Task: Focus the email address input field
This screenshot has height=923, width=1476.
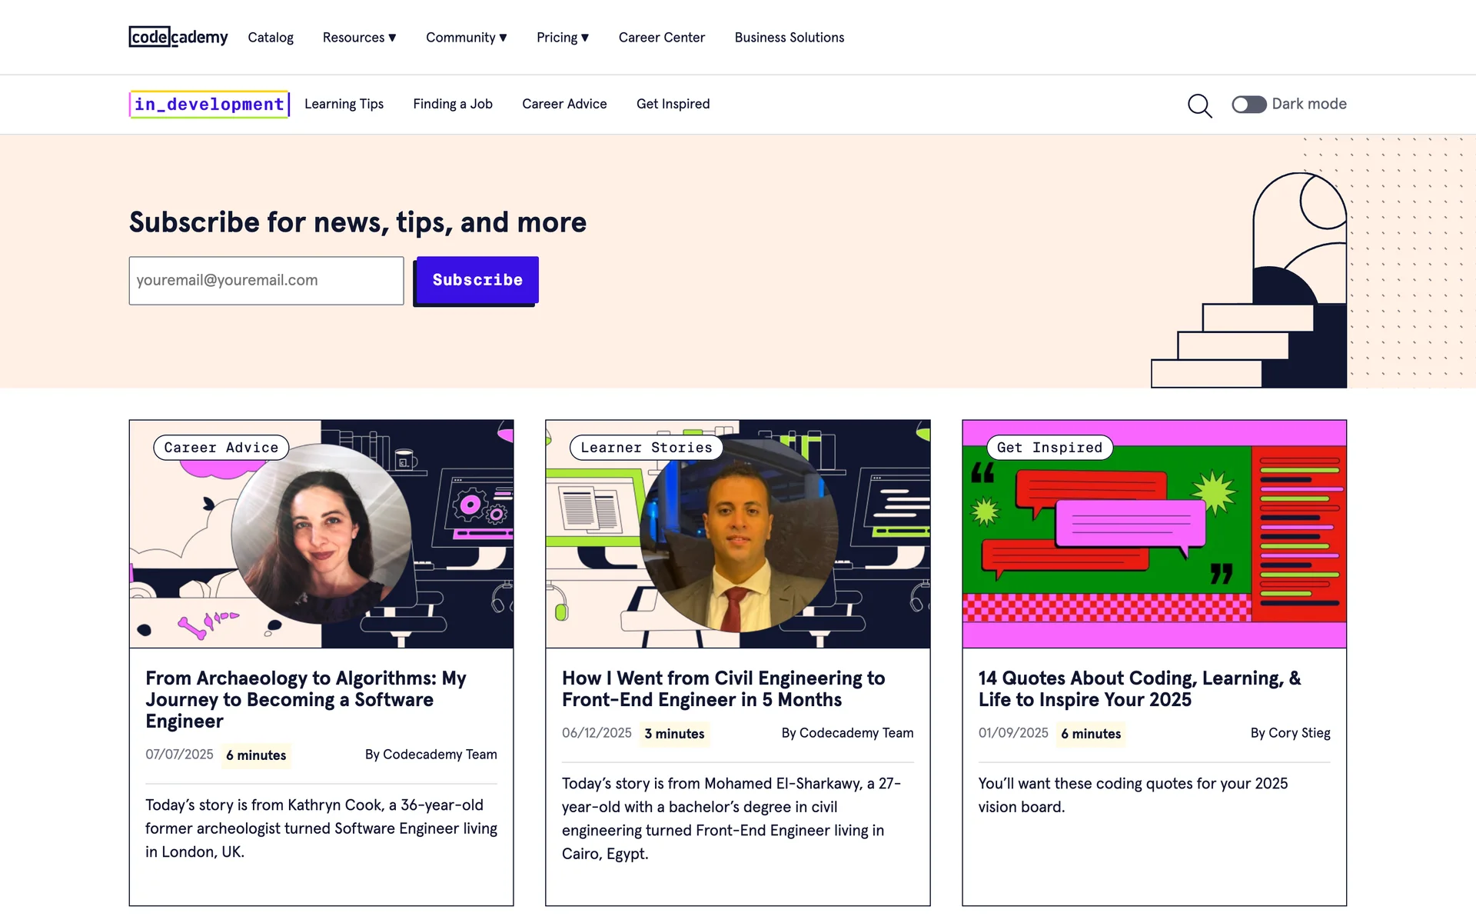Action: pos(266,281)
